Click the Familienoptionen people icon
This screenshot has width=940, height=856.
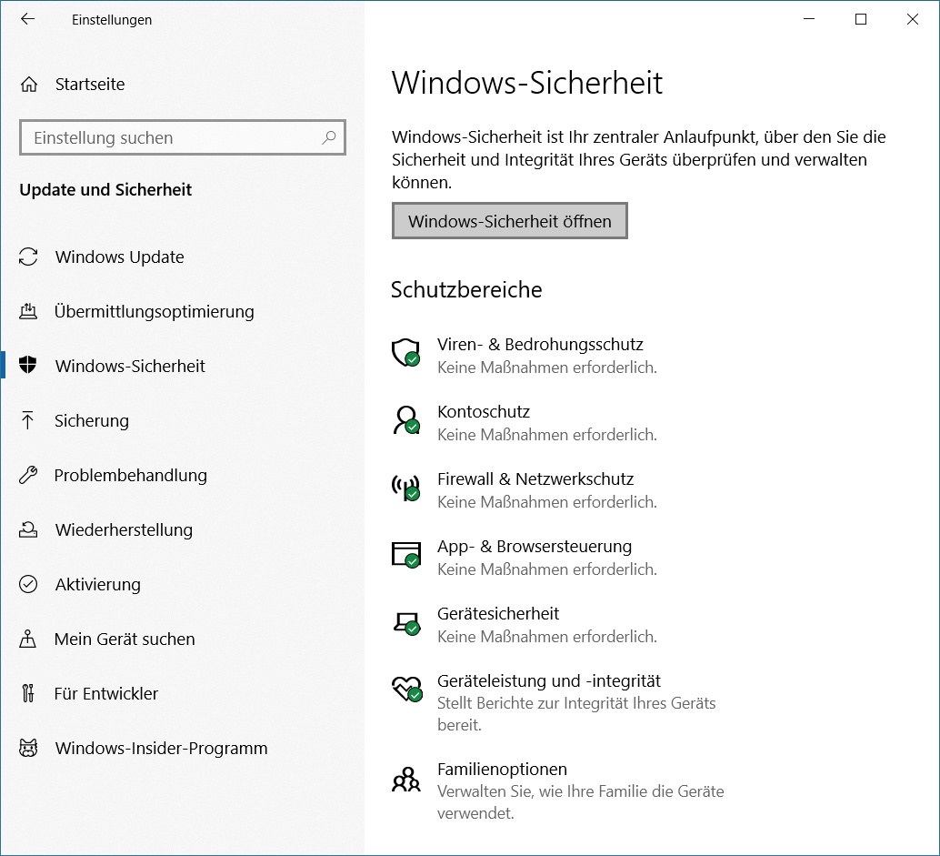click(x=405, y=779)
